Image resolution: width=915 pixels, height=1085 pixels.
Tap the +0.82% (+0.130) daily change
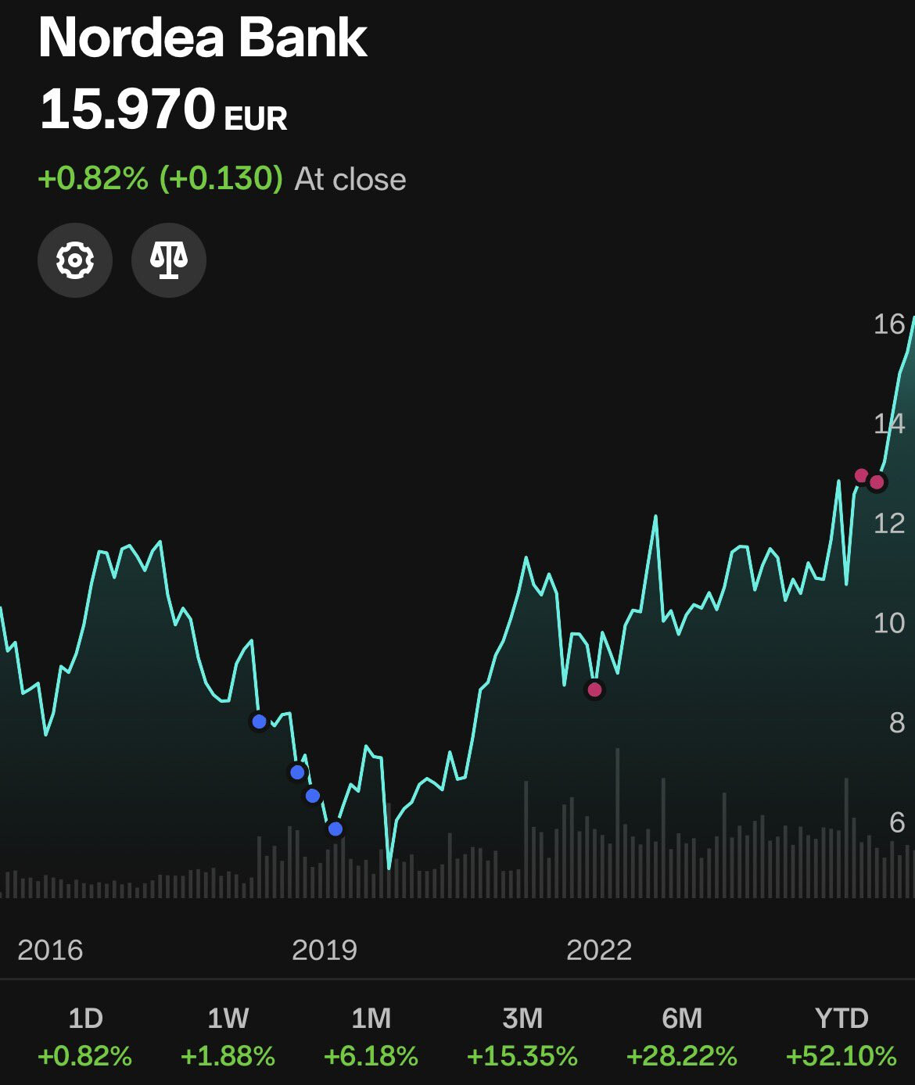pyautogui.click(x=160, y=179)
